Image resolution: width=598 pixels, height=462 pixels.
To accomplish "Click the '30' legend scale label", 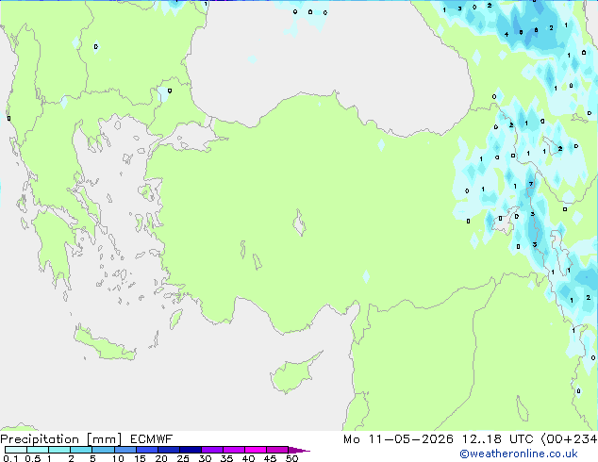I will [205, 458].
